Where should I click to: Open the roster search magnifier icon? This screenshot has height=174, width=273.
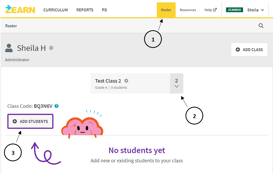[x=261, y=26]
